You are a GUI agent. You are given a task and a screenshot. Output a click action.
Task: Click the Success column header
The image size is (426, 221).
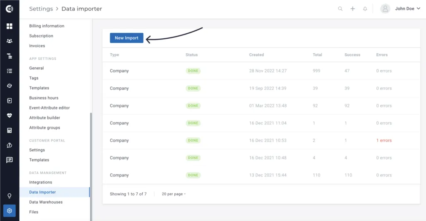click(352, 55)
